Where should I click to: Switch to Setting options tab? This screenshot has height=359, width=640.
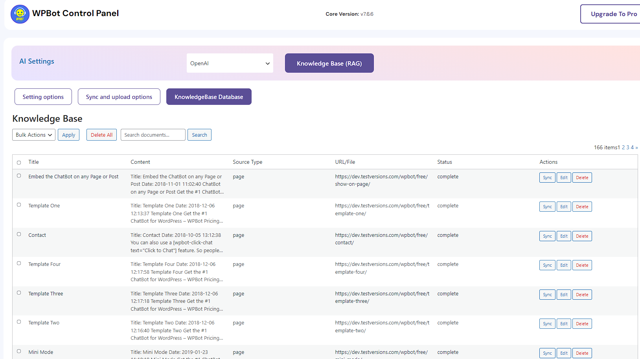43,97
